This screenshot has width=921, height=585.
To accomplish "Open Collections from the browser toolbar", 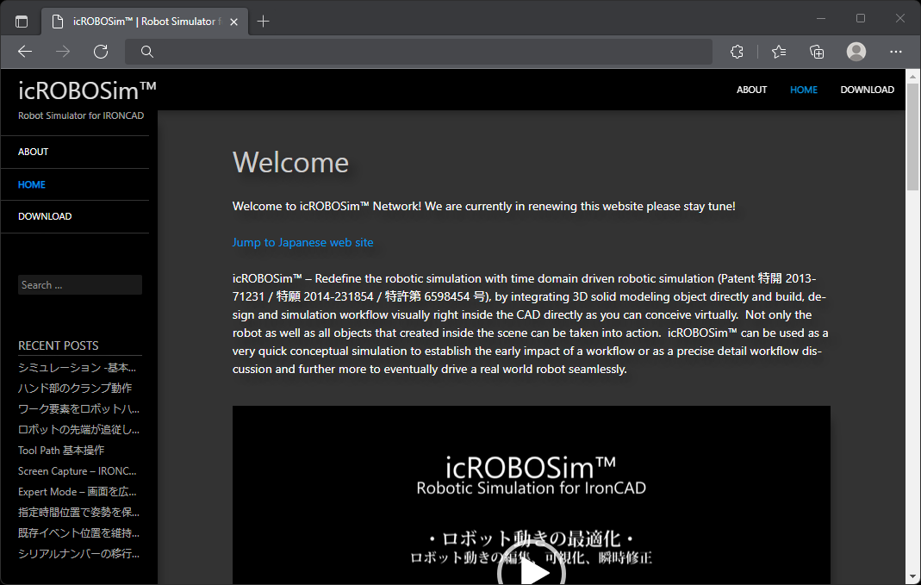I will click(816, 52).
